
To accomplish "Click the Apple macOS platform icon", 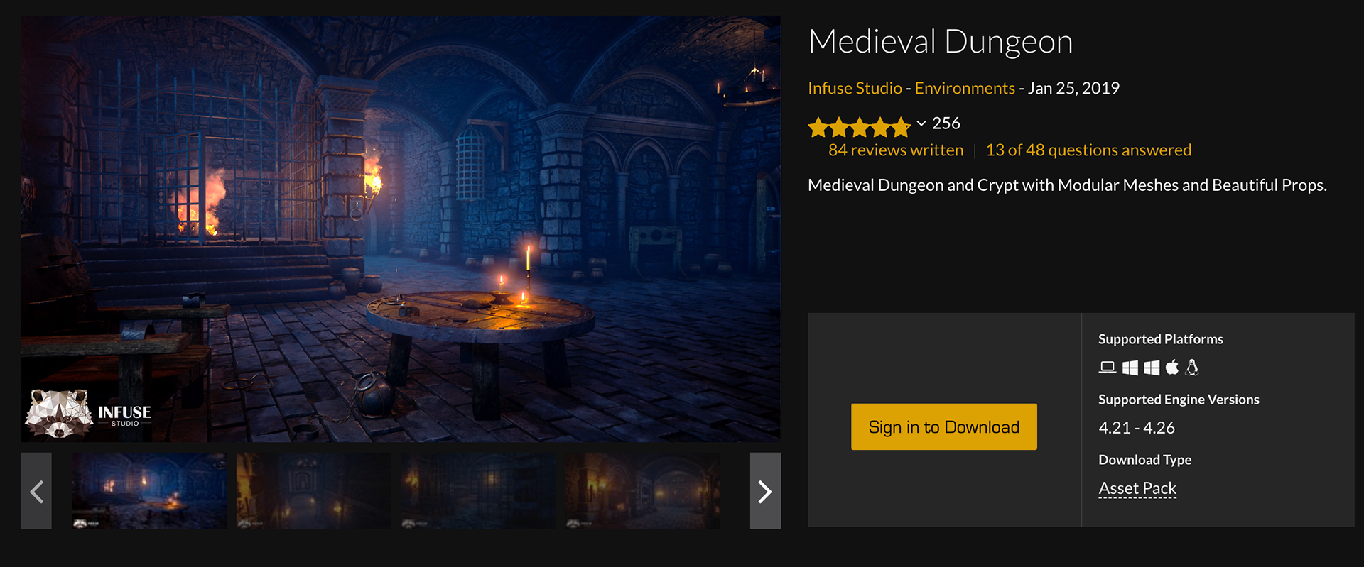I will point(1172,367).
